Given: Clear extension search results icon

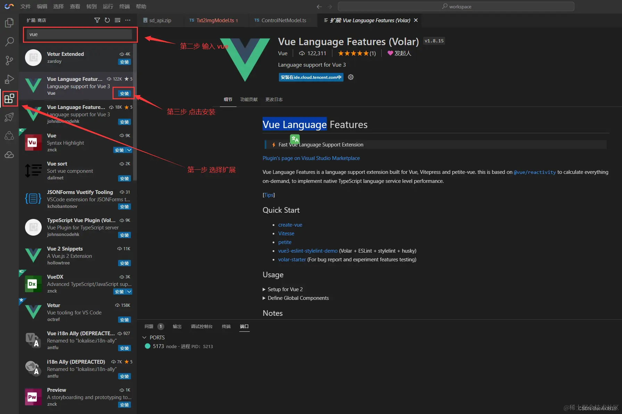Looking at the screenshot, I should point(117,20).
